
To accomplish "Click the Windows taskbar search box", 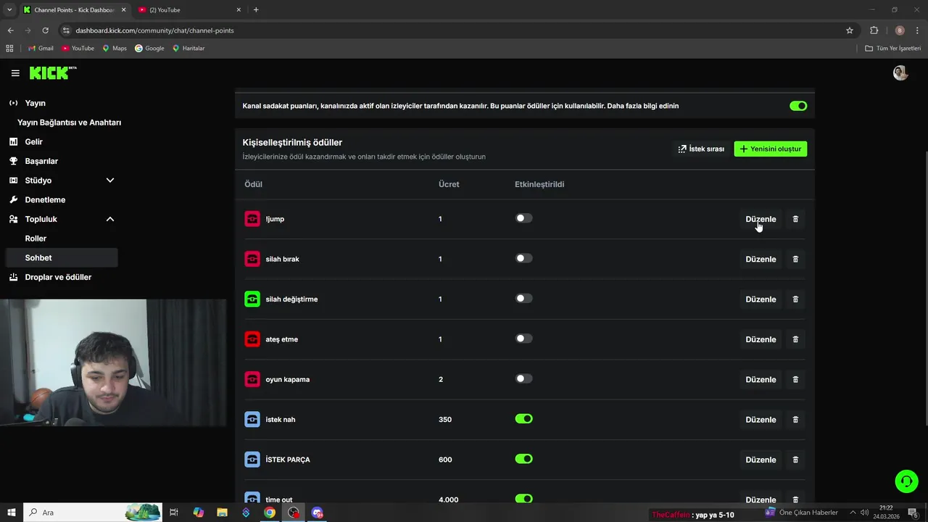I will (x=72, y=513).
